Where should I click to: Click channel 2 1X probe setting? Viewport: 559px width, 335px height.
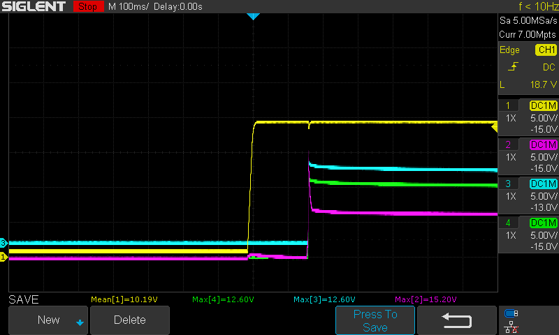(x=511, y=157)
